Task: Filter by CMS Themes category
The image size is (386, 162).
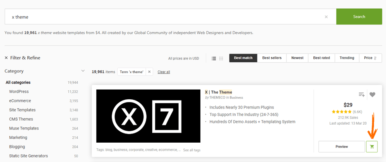Action: [21, 119]
